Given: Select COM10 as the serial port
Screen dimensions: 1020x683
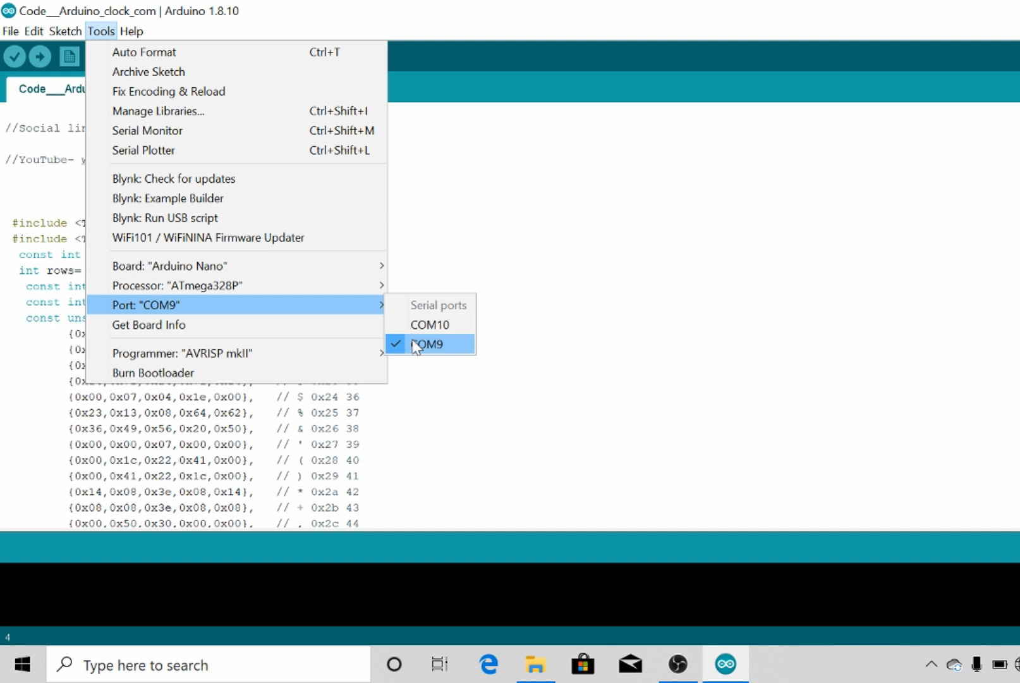Looking at the screenshot, I should pos(430,324).
